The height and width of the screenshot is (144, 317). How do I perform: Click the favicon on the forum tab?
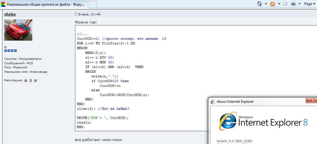(x=3, y=4)
